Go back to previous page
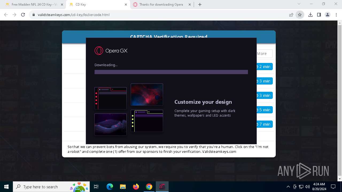 pos(6,15)
